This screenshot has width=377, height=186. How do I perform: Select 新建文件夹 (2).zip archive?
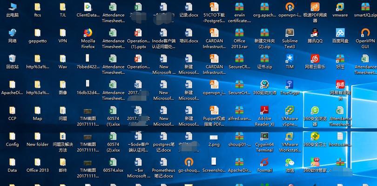pos(264,39)
